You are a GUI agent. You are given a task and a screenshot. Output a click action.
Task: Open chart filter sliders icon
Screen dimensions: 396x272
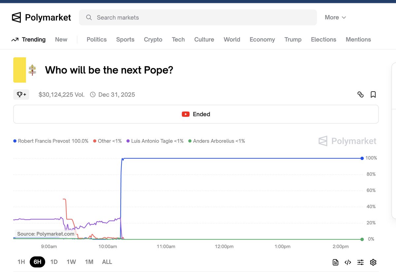[360, 262]
